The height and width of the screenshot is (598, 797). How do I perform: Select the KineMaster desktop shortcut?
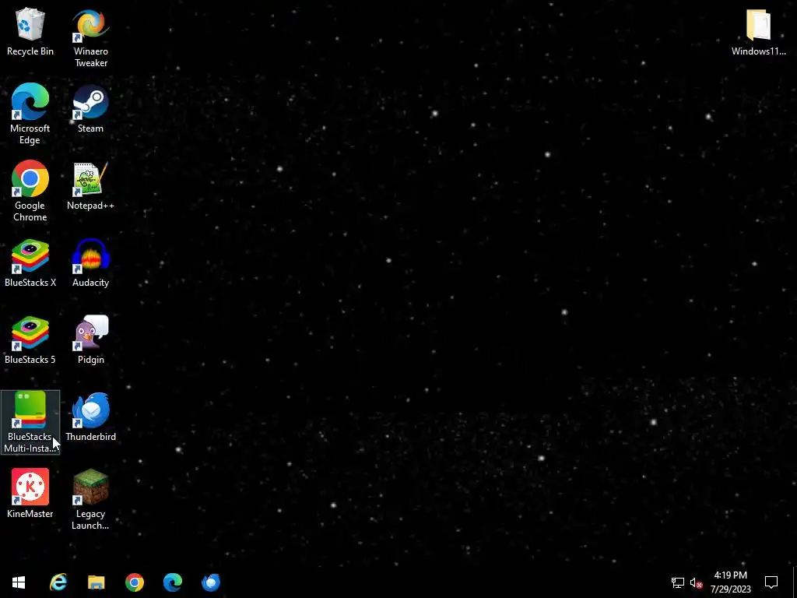click(30, 494)
